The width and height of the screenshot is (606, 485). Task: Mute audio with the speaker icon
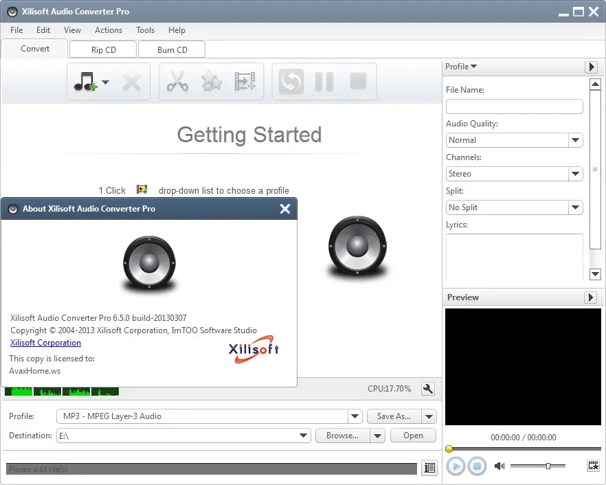pyautogui.click(x=500, y=466)
